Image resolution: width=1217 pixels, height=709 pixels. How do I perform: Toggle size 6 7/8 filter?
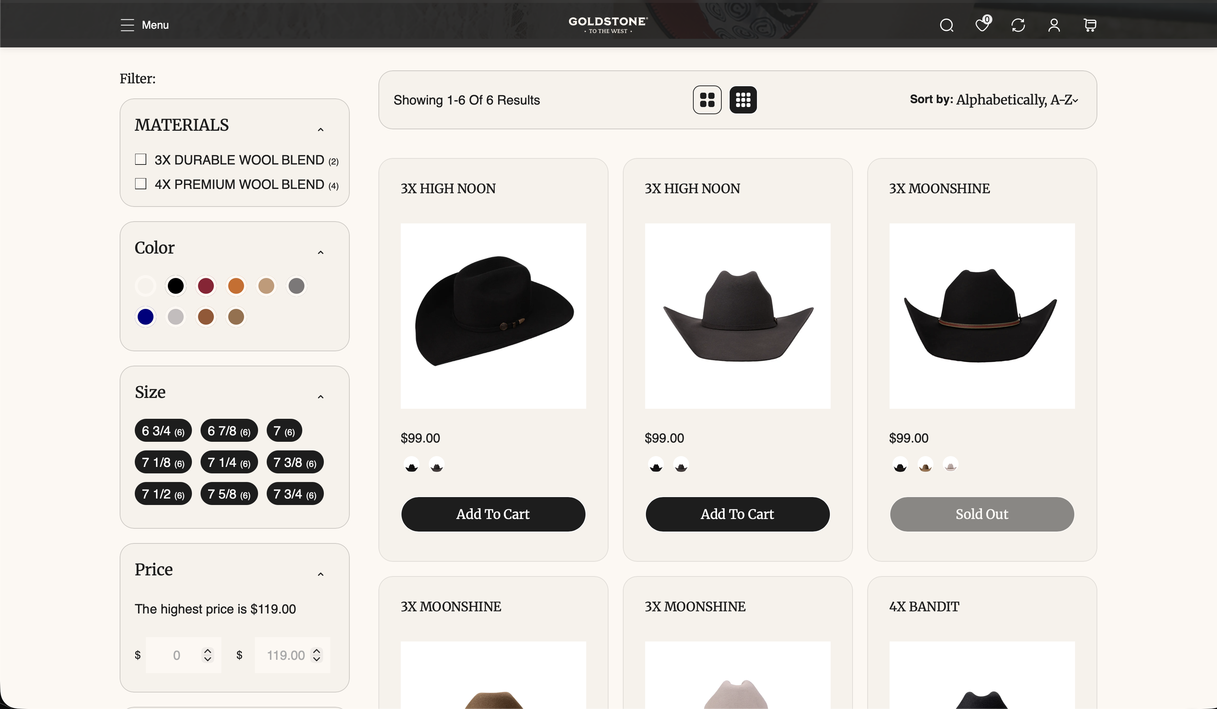229,431
